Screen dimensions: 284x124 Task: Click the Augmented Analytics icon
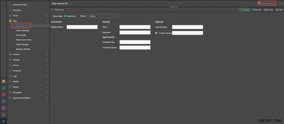coord(10,98)
